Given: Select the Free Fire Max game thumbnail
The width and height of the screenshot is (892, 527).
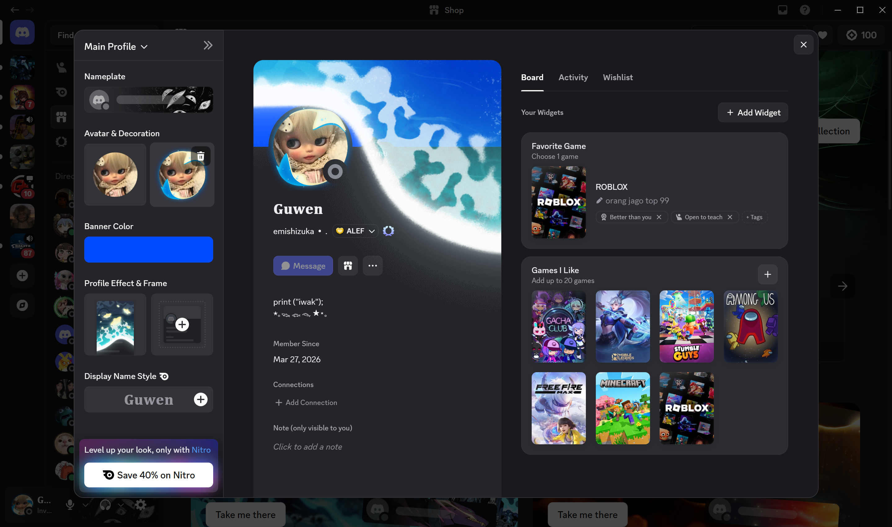Looking at the screenshot, I should click(559, 408).
